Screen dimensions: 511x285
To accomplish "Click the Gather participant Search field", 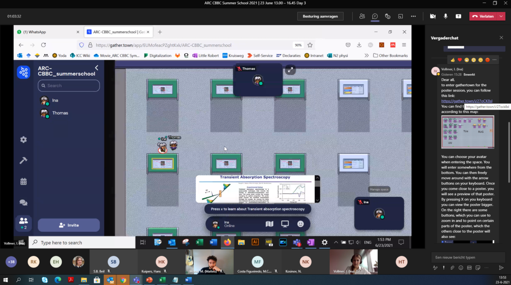I will click(69, 85).
